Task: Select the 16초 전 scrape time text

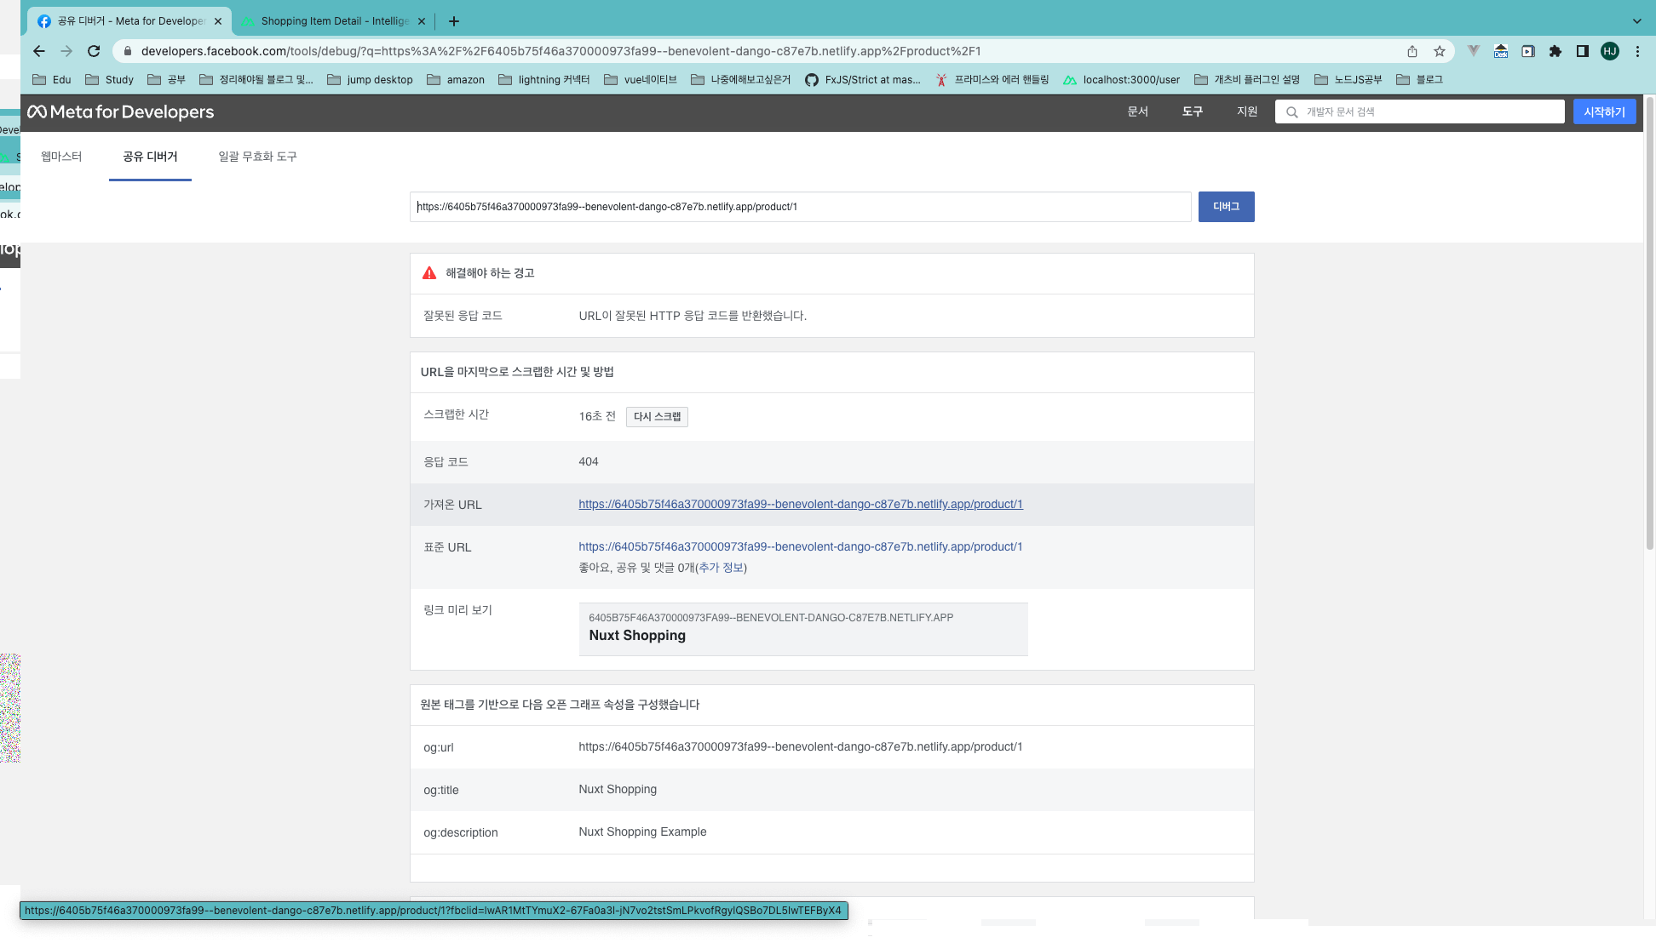Action: pyautogui.click(x=597, y=416)
